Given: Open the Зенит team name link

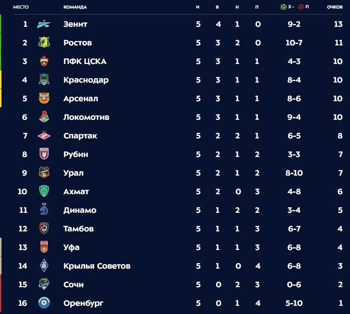Looking at the screenshot, I should coord(75,24).
